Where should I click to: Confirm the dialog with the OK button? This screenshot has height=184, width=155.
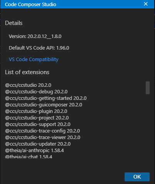click(x=137, y=177)
